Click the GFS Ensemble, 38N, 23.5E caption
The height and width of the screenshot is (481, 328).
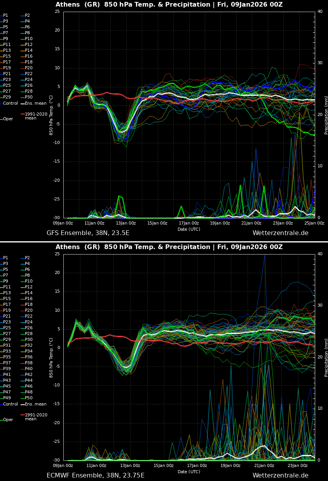pos(88,233)
